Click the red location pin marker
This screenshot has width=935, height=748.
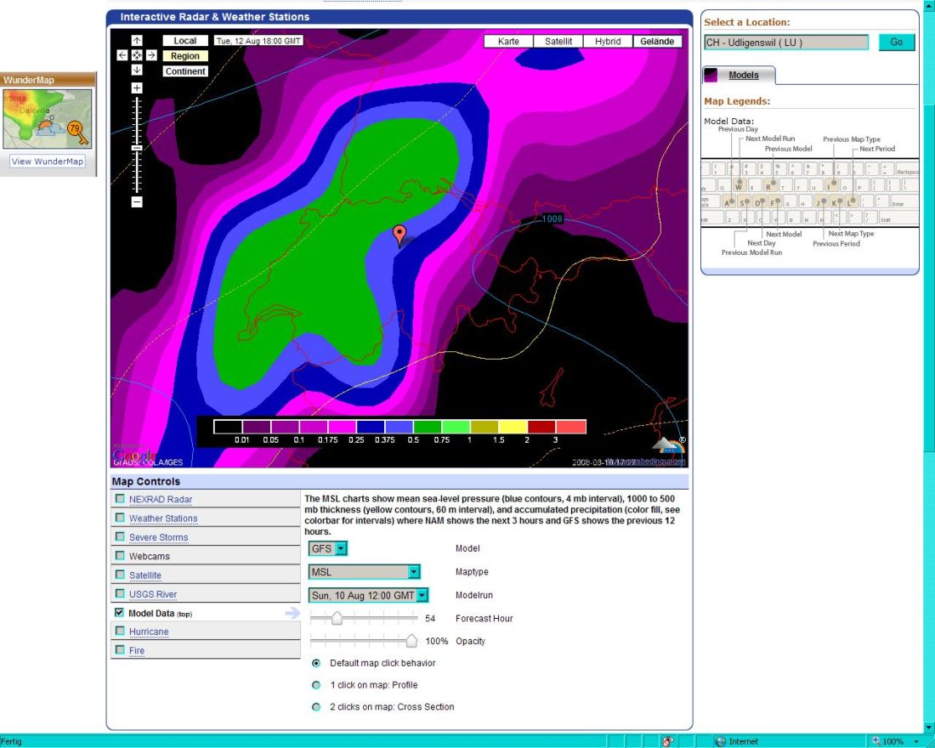[399, 235]
